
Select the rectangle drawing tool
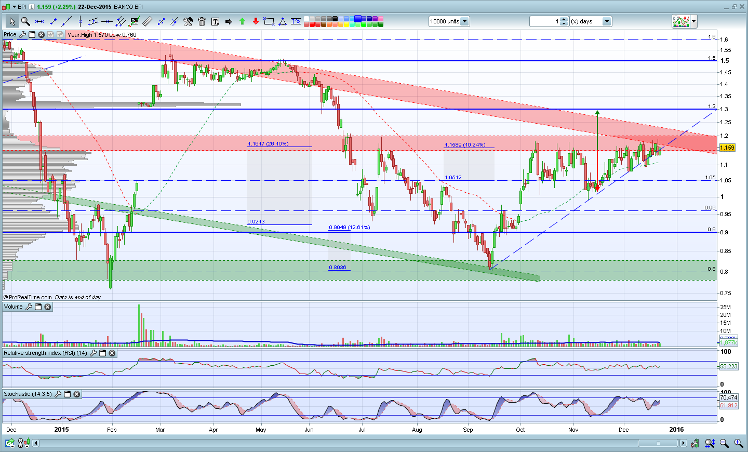pyautogui.click(x=269, y=21)
